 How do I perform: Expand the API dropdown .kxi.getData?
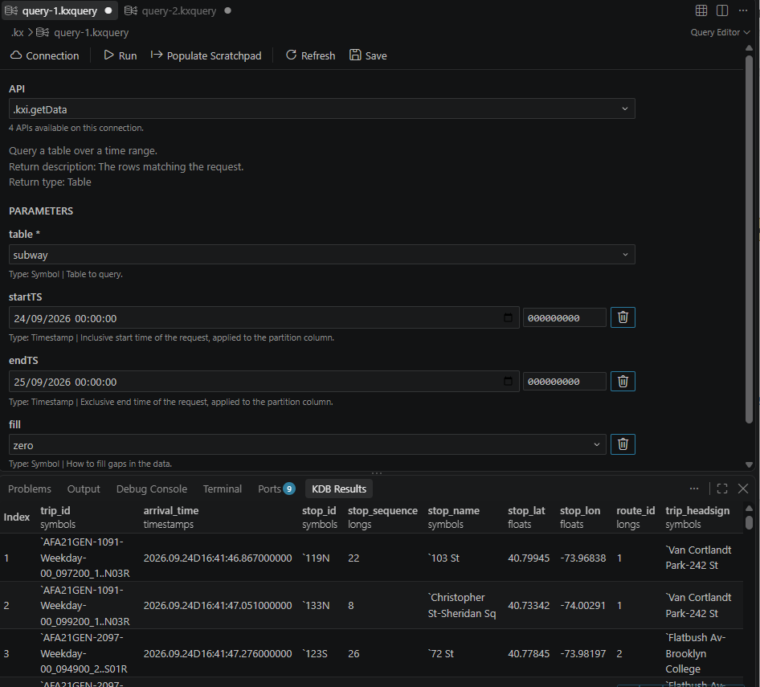point(322,109)
